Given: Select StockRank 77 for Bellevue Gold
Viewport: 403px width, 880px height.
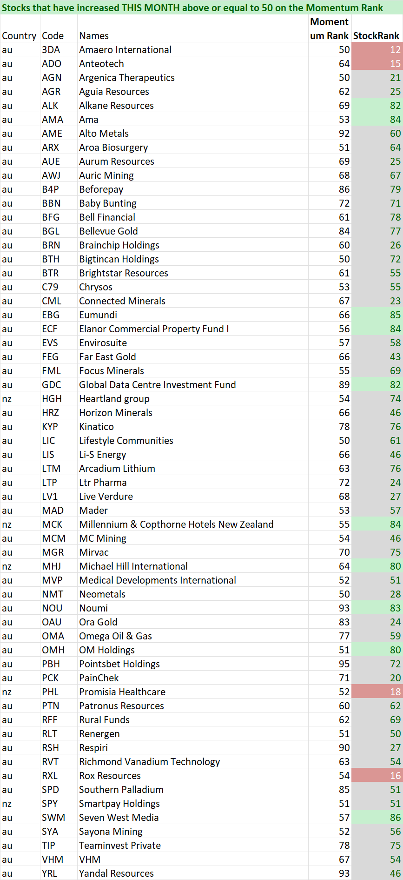Looking at the screenshot, I should pos(377,231).
